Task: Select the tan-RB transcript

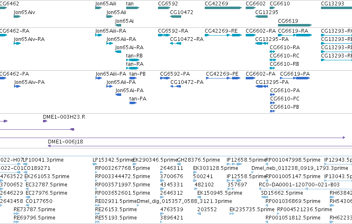Action: tap(133, 60)
